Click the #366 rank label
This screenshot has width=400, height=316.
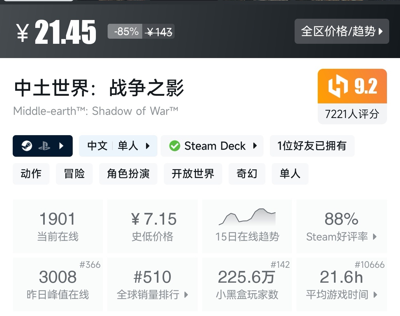pos(90,265)
